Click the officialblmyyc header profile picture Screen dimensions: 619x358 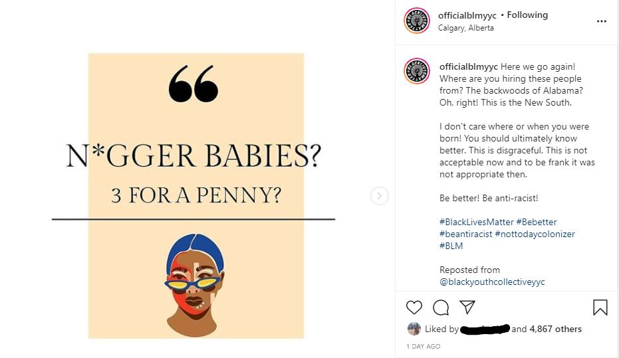[x=416, y=21]
